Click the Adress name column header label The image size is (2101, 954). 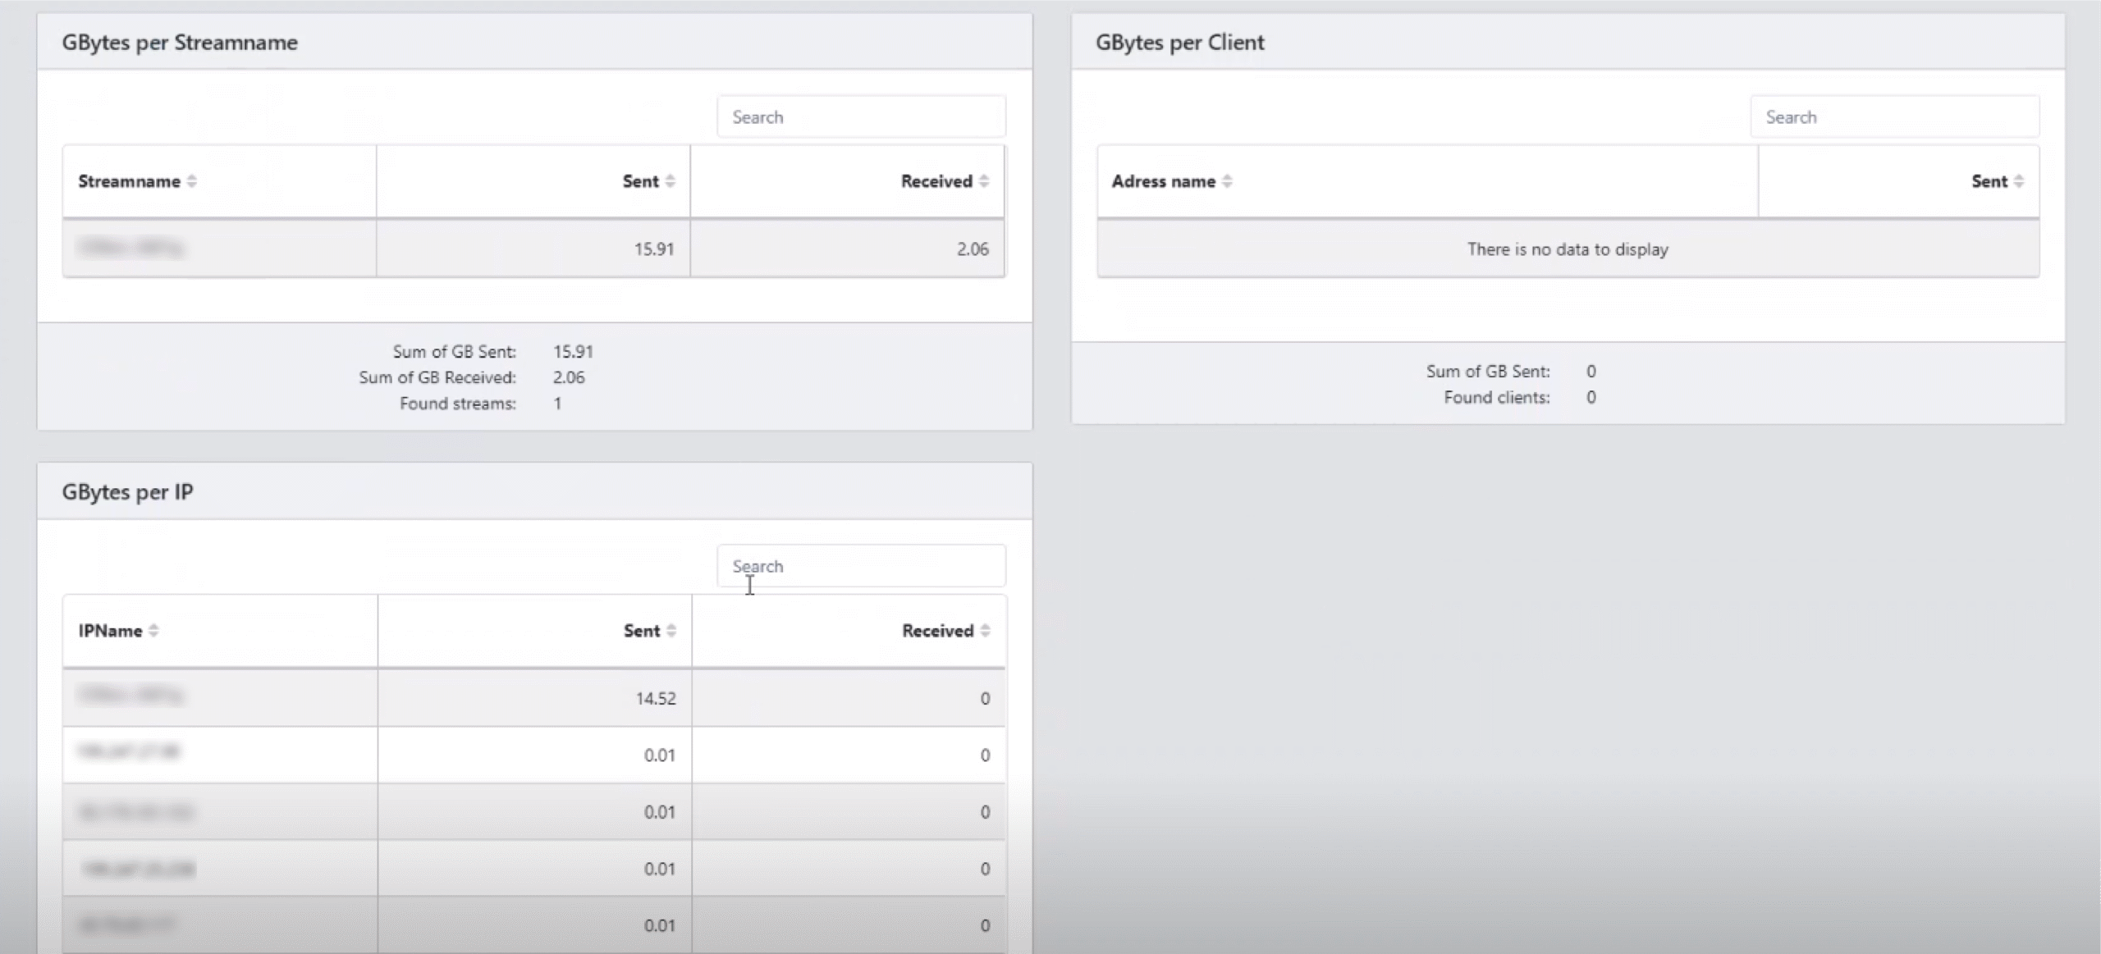(x=1163, y=181)
